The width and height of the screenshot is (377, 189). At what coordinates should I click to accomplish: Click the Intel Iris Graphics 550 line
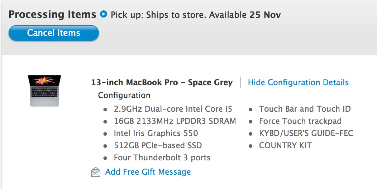pos(156,133)
